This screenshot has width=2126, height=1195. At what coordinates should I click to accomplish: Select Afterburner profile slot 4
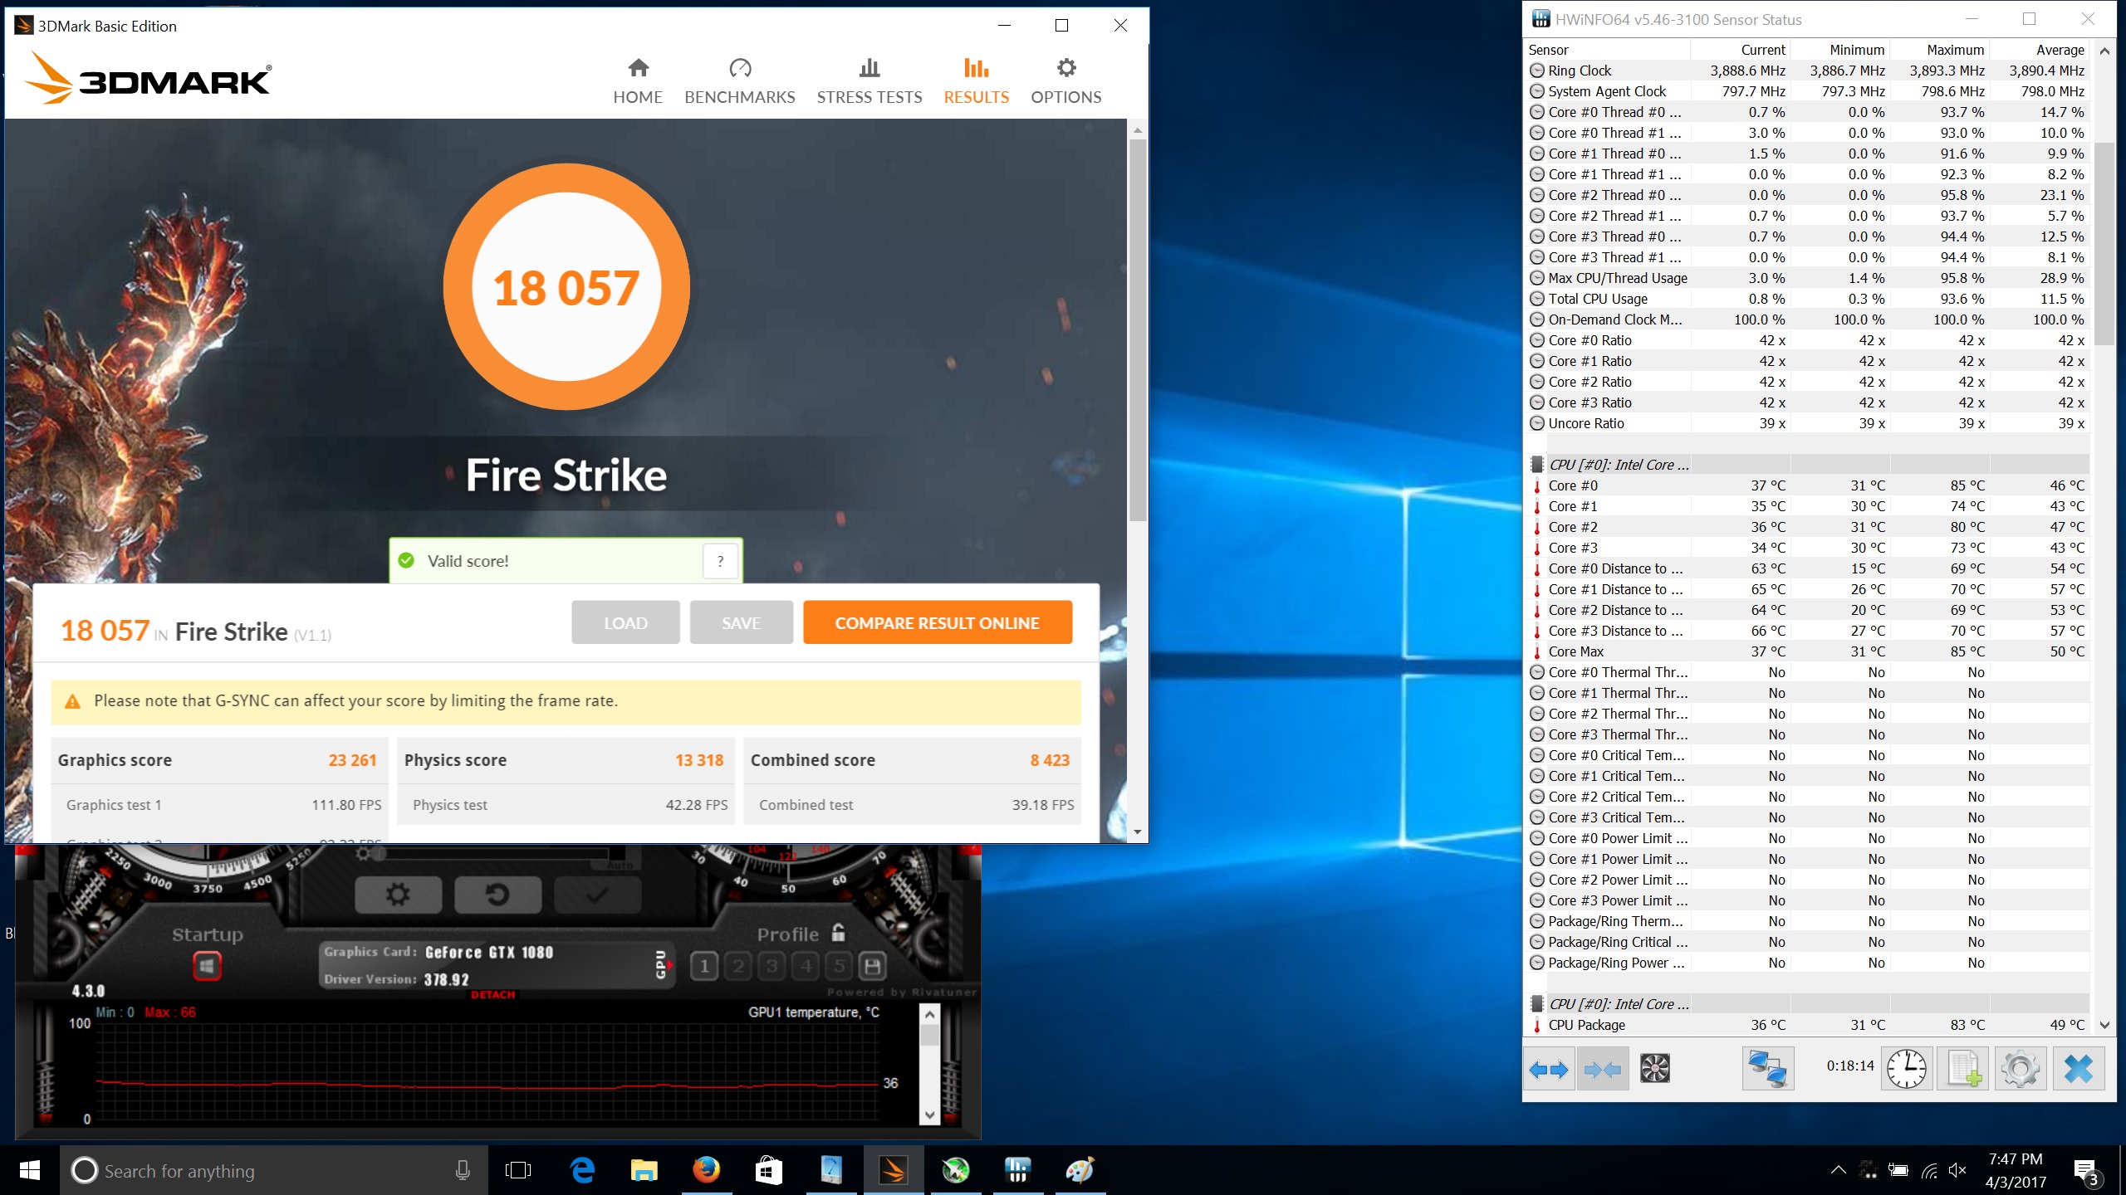(806, 966)
